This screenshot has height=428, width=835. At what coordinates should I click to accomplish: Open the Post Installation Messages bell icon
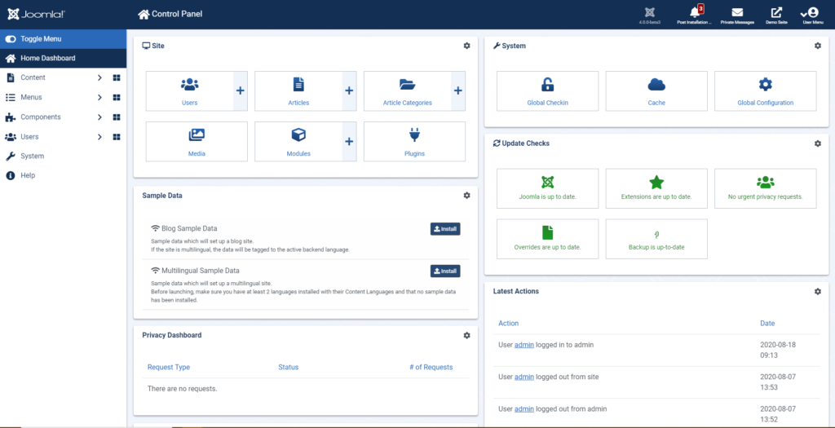point(695,13)
